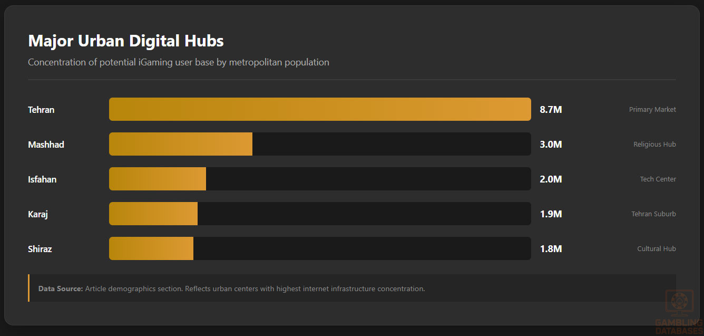Click the 8.7M population value

551,110
